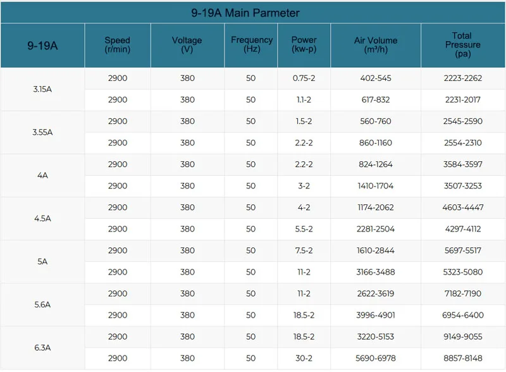Click the 5690-6978 air volume value

click(376, 359)
